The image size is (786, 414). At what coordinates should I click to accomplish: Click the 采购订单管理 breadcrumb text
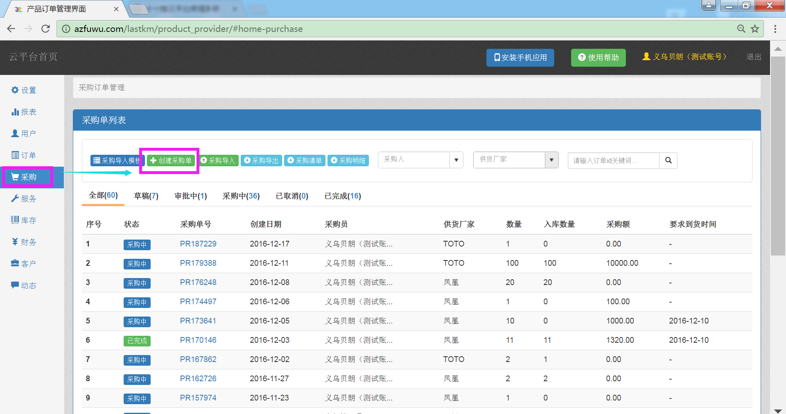tap(102, 88)
